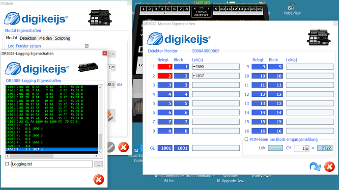Click Lok field showing 1090

216,67
